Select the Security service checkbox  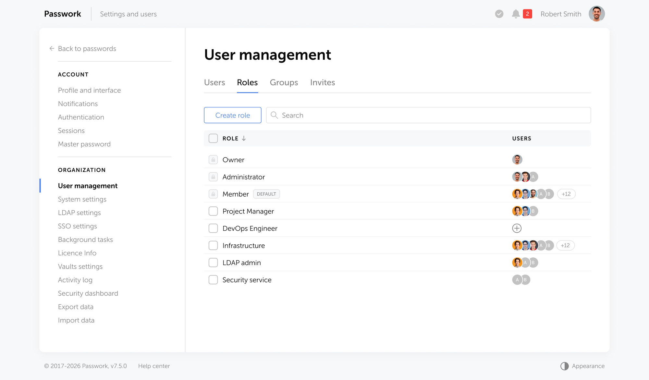[x=213, y=279]
